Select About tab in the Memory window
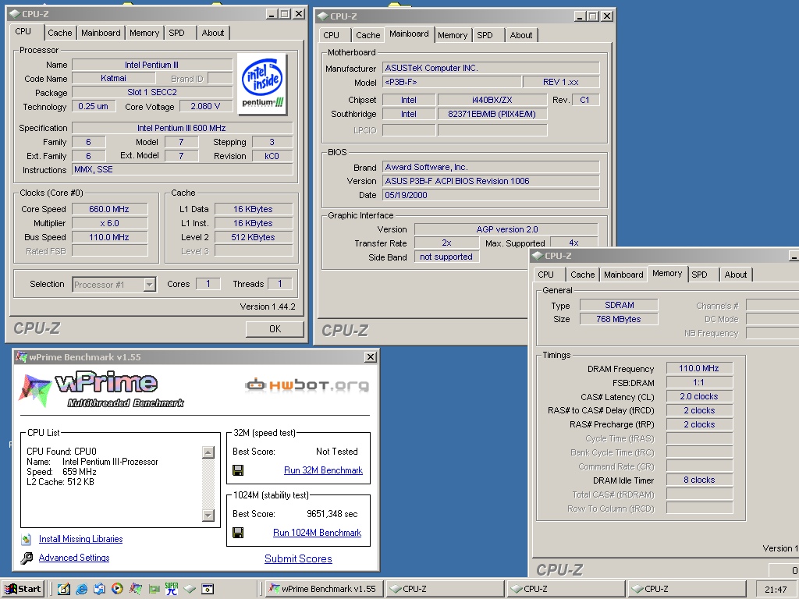799x599 pixels. click(735, 275)
